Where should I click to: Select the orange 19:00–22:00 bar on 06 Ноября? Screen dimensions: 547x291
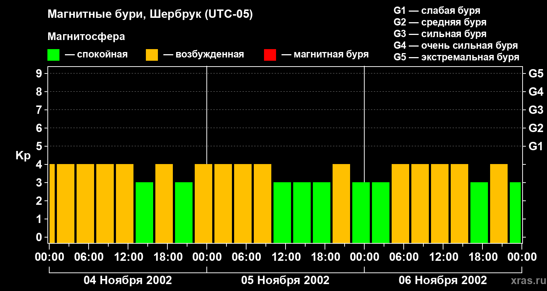[499, 203]
